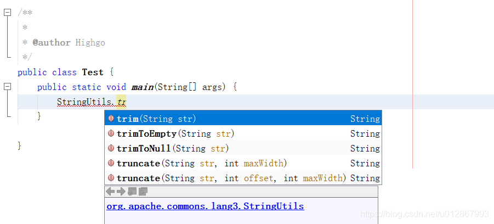Image resolution: width=494 pixels, height=224 pixels.
Task: Click the method icon beside trimToNull
Action: tap(111, 148)
